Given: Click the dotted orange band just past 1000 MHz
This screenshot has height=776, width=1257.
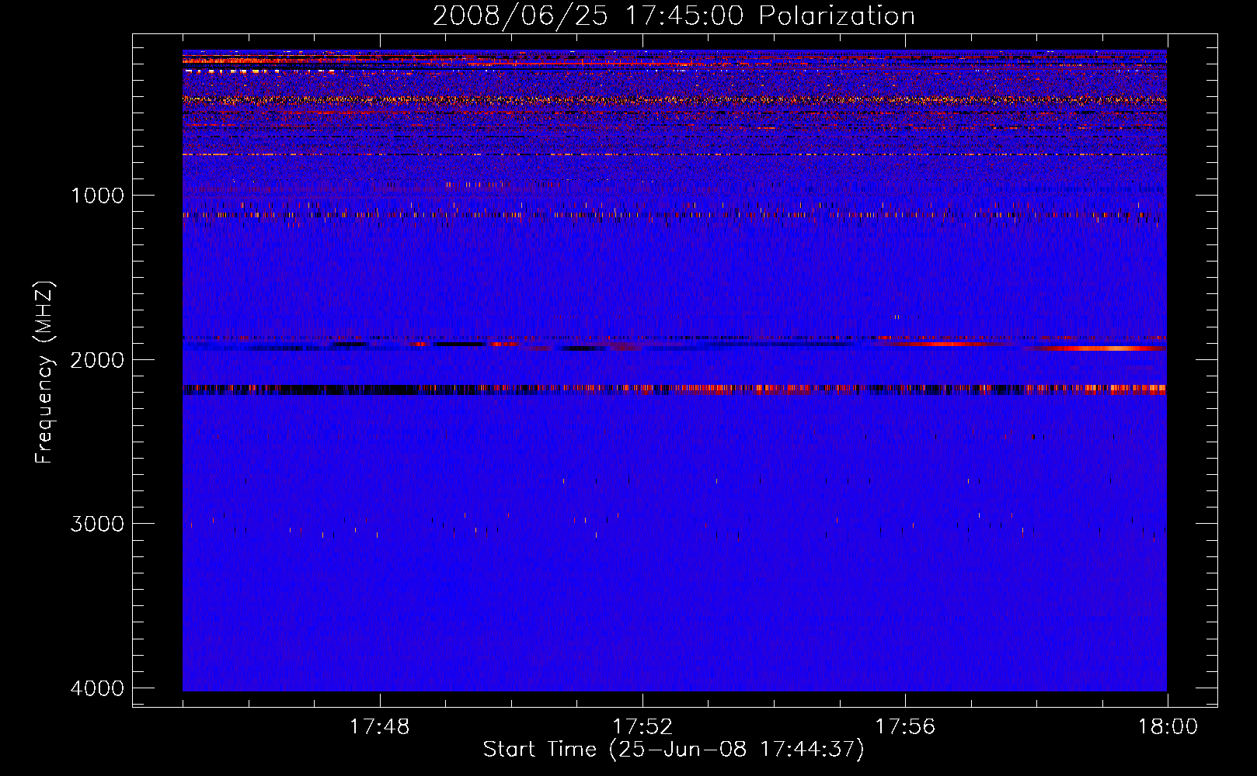Looking at the screenshot, I should pyautogui.click(x=674, y=215).
